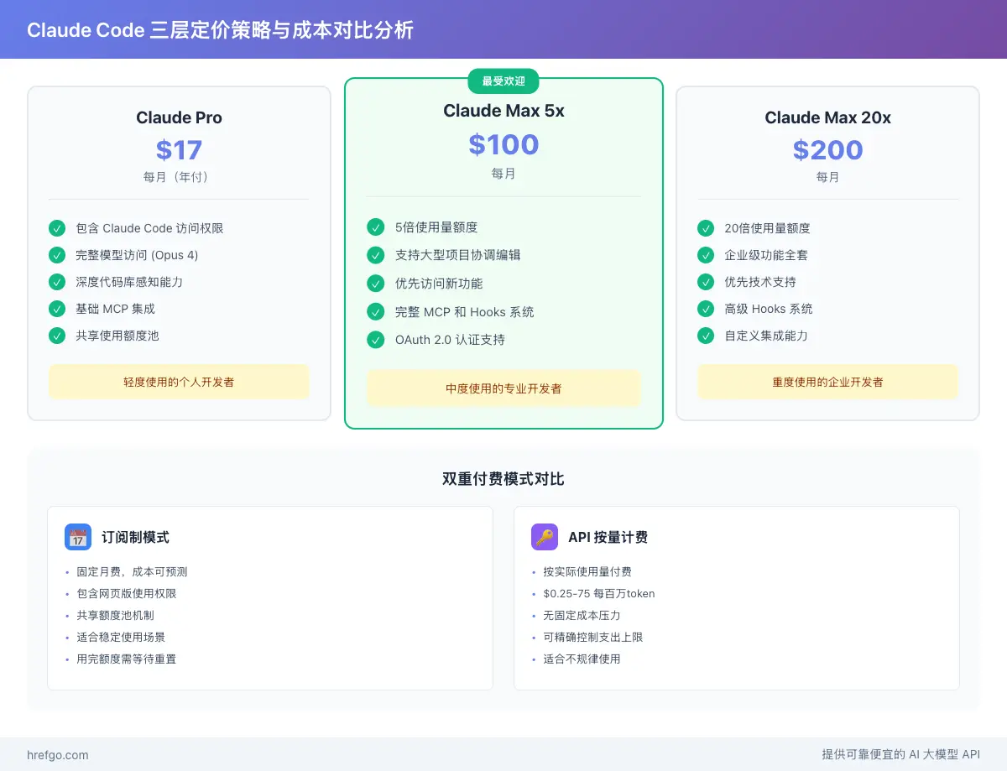Click the 最受欢迎 badge
1007x771 pixels.
pos(503,81)
